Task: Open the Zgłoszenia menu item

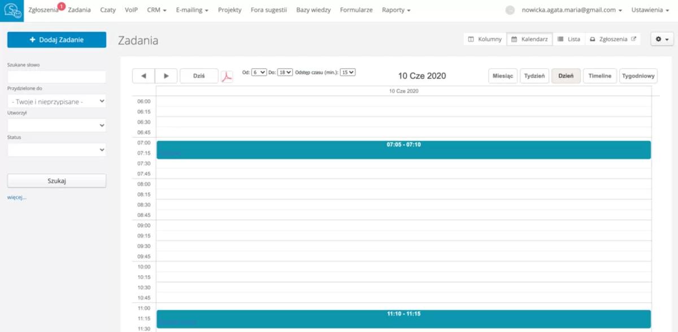Action: click(43, 10)
